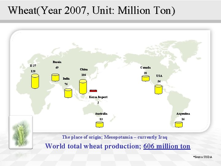Click the E-27 yellow cylinder bar
This screenshot has width=221, height=166.
tap(35, 81)
